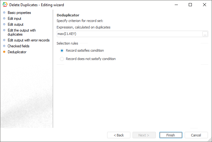Viewport: 212px width, 142px height.
Task: Jump to Edit output step
Action: tap(16, 24)
